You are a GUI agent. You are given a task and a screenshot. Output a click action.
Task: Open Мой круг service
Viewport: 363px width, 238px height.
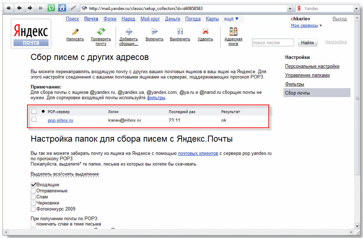pyautogui.click(x=150, y=19)
